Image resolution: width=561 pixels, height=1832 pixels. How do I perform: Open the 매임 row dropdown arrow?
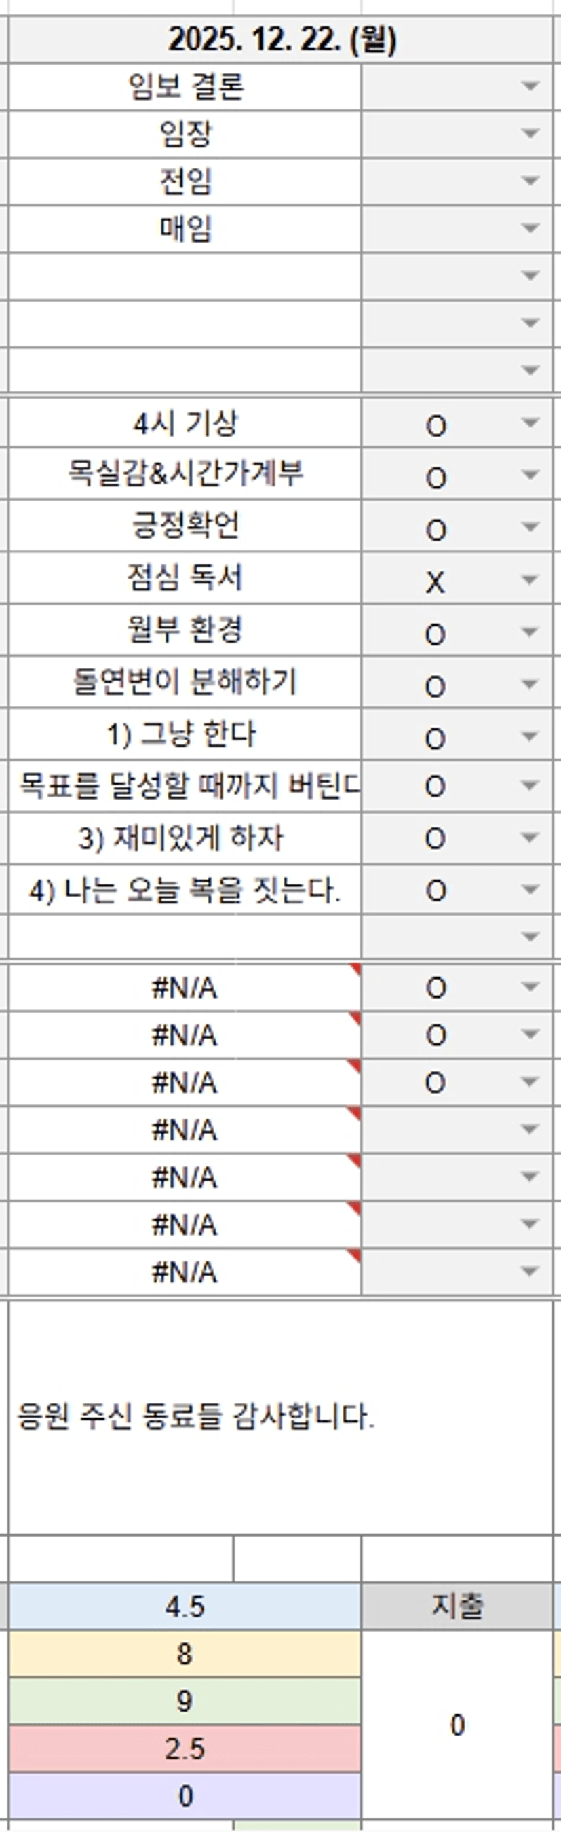tap(529, 228)
